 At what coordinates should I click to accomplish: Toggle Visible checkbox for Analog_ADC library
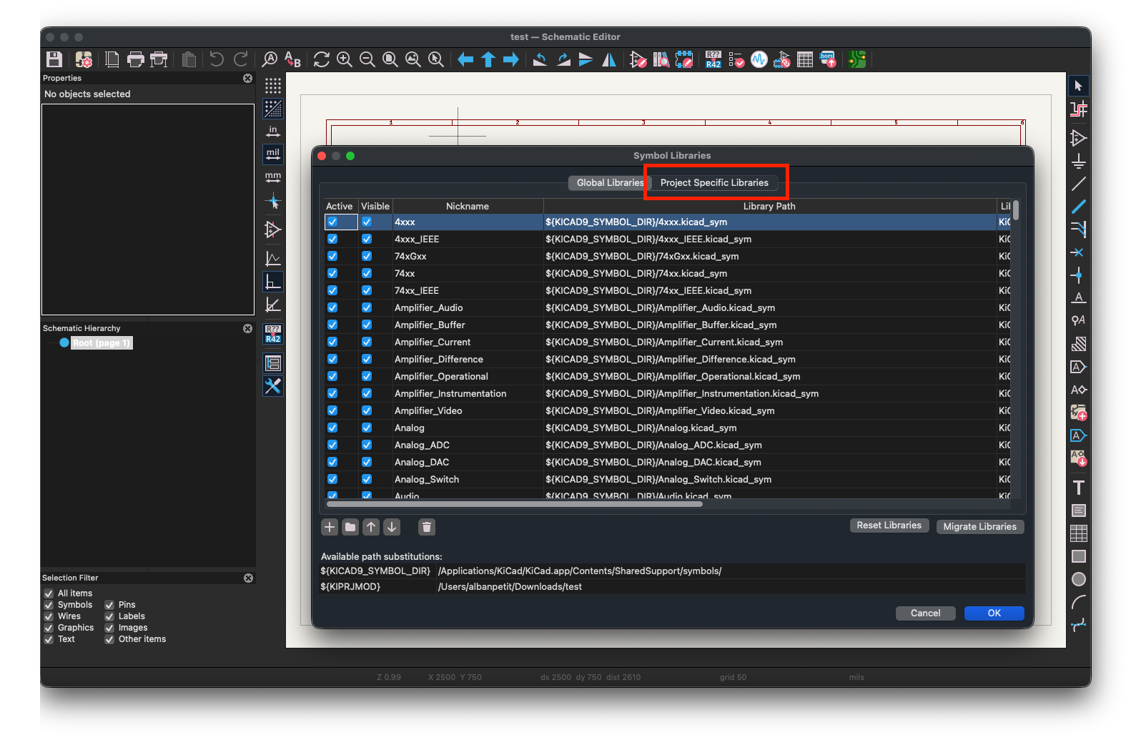367,445
